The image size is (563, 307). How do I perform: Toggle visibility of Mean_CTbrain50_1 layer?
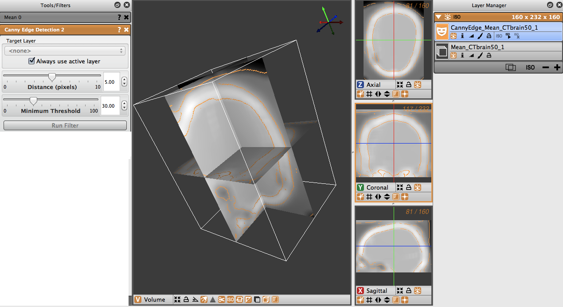tap(454, 55)
